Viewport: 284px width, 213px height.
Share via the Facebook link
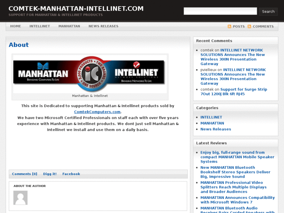[71, 174]
